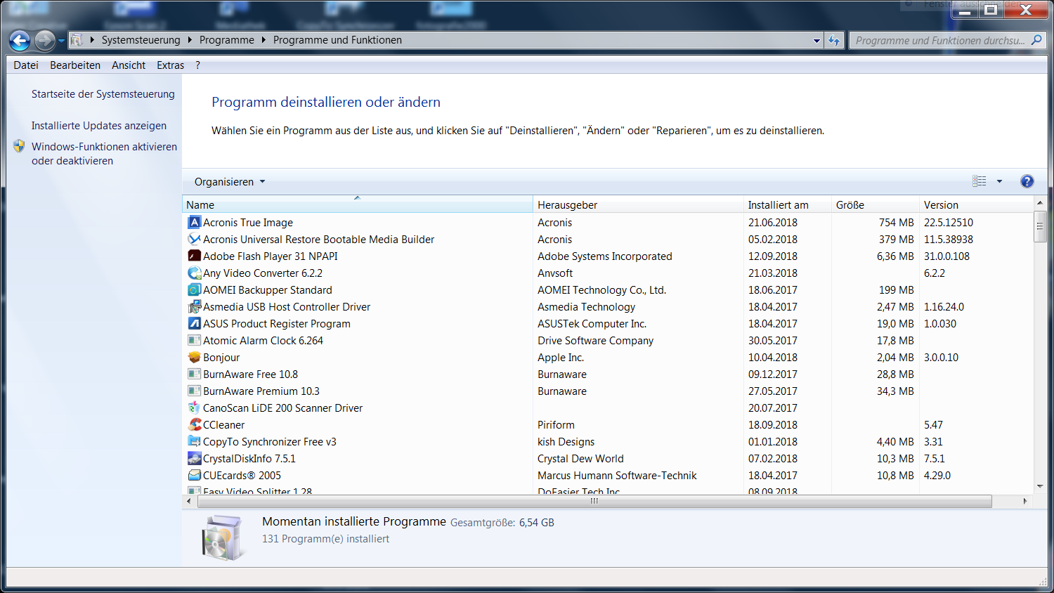Click the horizontal scrollbar left arrow

[189, 501]
